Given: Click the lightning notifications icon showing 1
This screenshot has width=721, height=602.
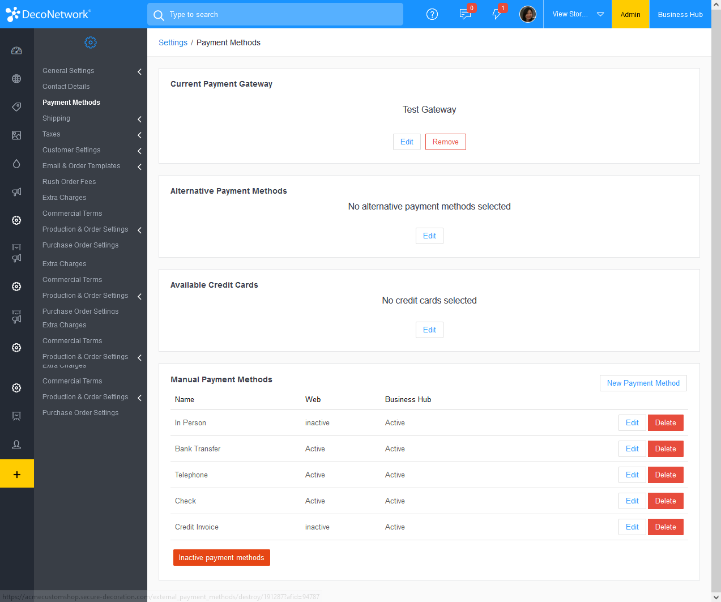Looking at the screenshot, I should (496, 14).
